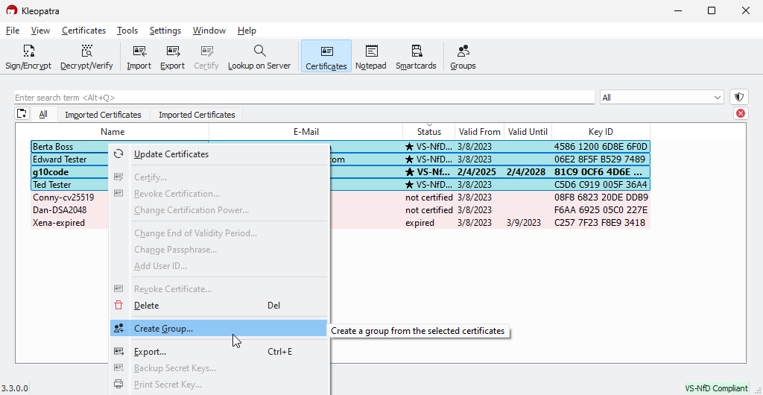Sort by the Status column header

[x=429, y=132]
